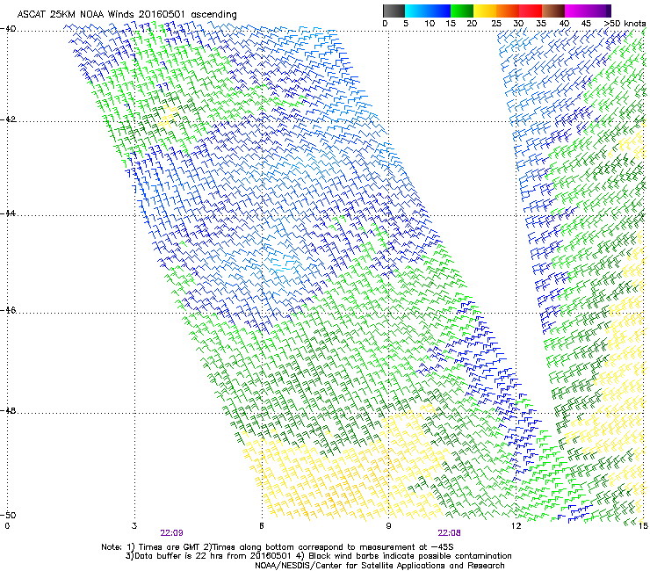
Task: Click the purple pass time '22:09'
Action: (x=171, y=533)
